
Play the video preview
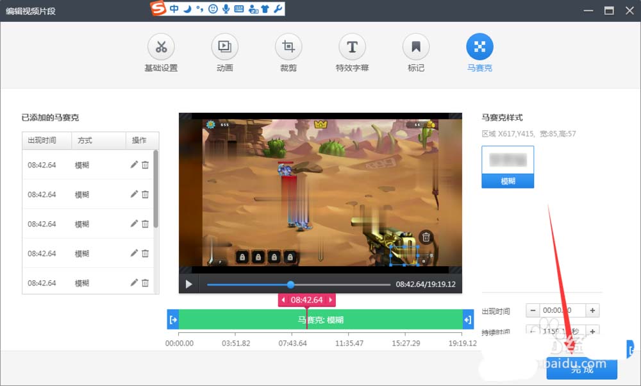[x=188, y=284]
